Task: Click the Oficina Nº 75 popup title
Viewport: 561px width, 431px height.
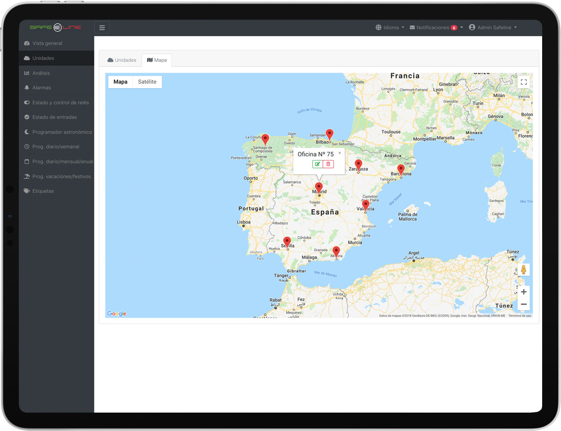Action: tap(316, 154)
